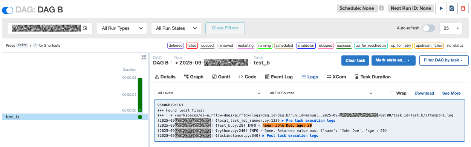Click the date filter input field

tap(50, 28)
